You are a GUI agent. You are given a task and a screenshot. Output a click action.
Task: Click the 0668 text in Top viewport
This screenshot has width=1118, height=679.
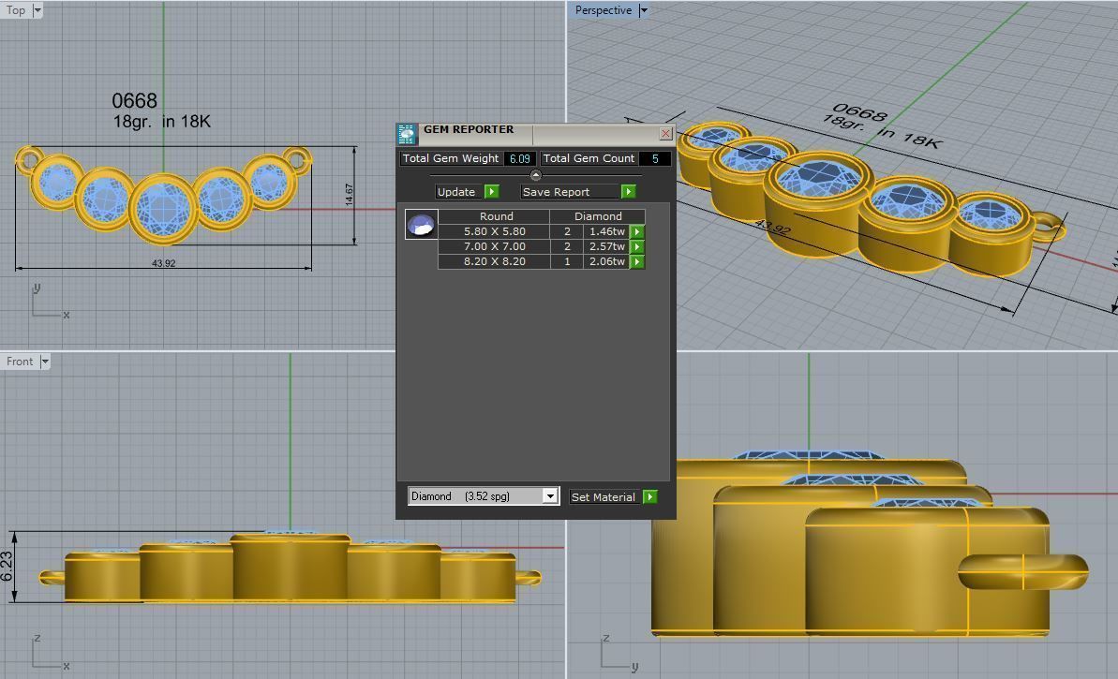[x=134, y=101]
